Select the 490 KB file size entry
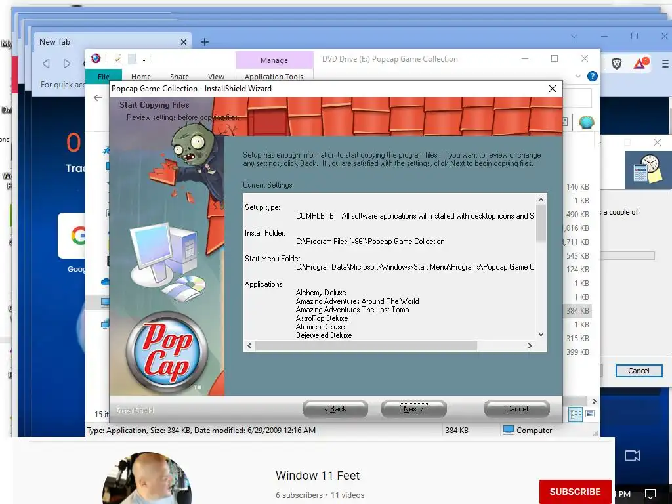The image size is (672, 504). tap(577, 215)
